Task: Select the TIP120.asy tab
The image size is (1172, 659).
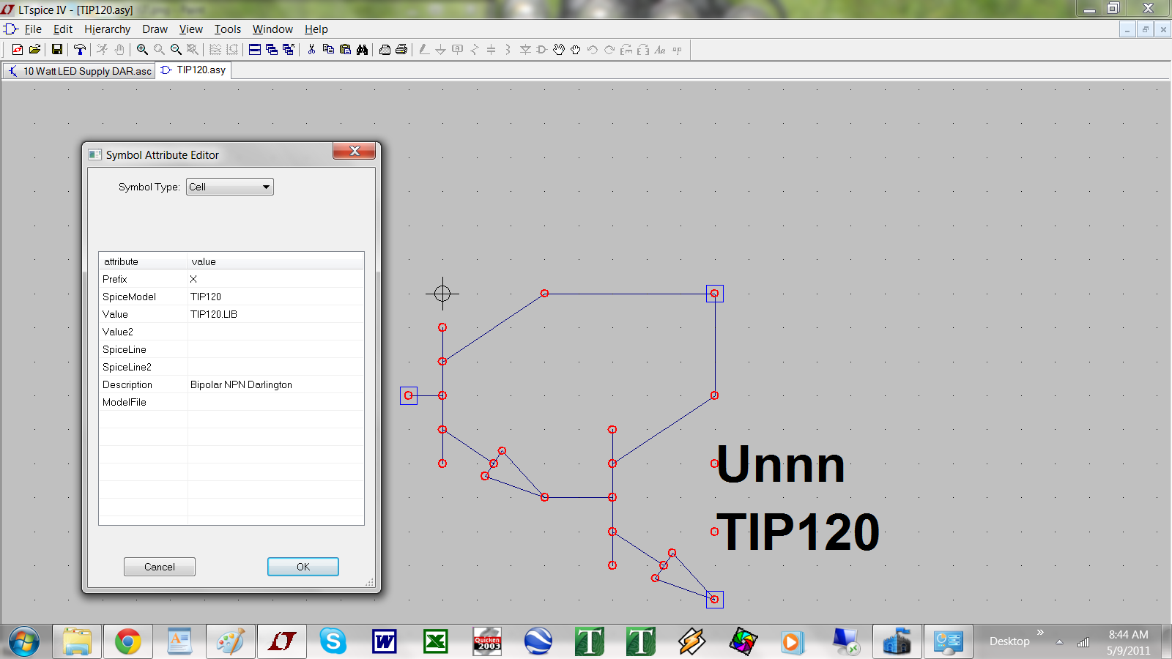Action: coord(193,70)
